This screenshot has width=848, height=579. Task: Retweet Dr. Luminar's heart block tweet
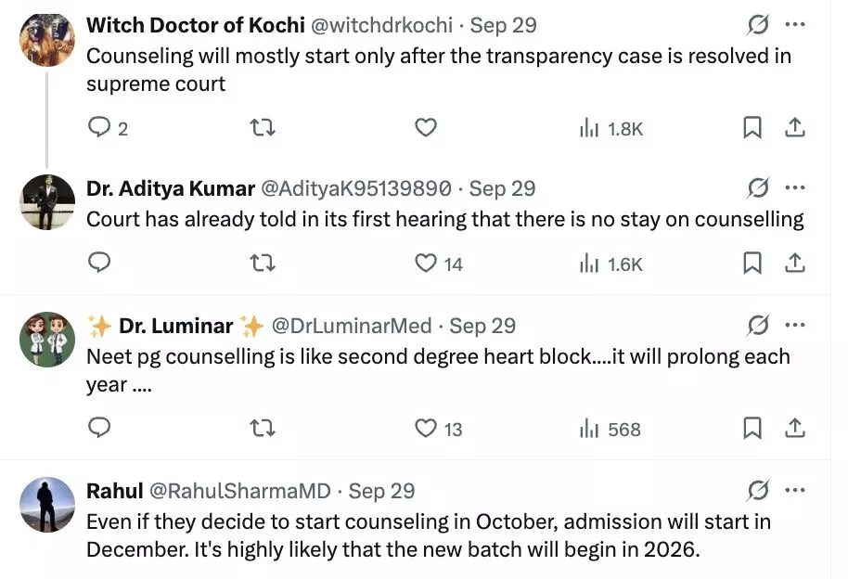[x=263, y=429]
